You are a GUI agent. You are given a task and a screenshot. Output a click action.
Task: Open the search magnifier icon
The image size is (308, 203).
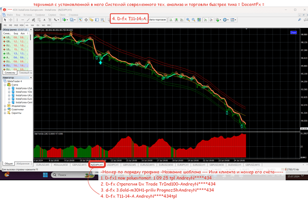[300, 20]
